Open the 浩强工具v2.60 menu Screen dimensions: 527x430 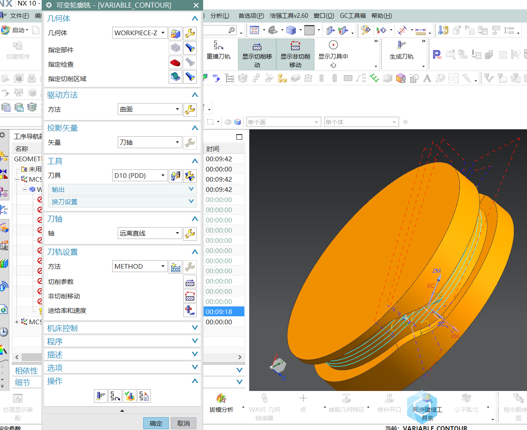tap(289, 16)
